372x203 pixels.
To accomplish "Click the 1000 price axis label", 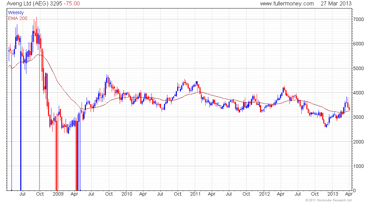I will pos(358,166).
